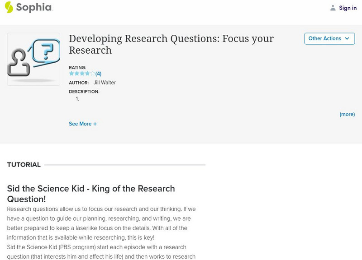Click the Sophia wordmark text
This screenshot has width=362, height=260.
pos(34,8)
